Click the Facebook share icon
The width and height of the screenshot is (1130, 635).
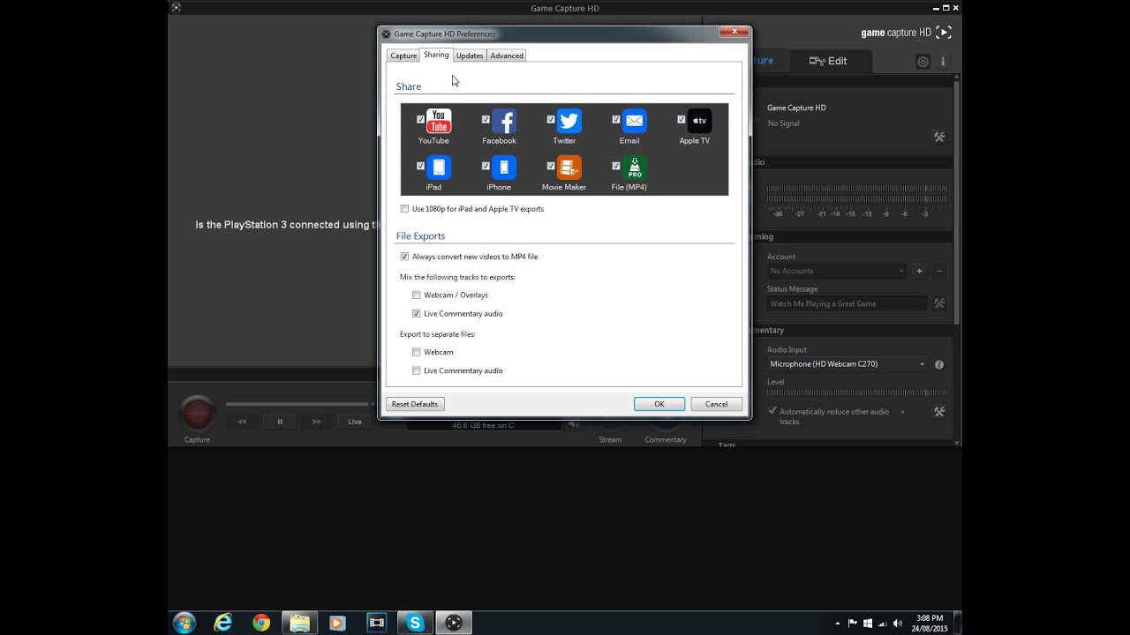click(504, 121)
